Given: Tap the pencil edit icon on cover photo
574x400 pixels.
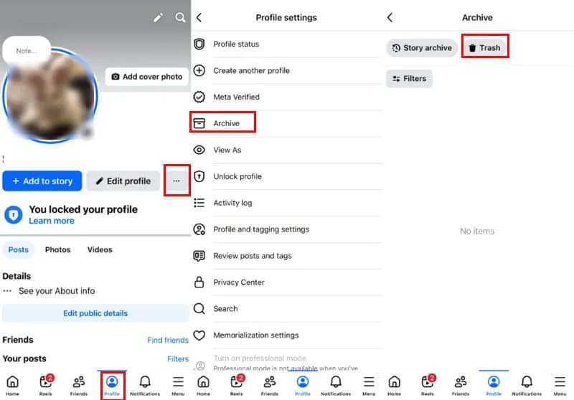Looking at the screenshot, I should pyautogui.click(x=158, y=16).
